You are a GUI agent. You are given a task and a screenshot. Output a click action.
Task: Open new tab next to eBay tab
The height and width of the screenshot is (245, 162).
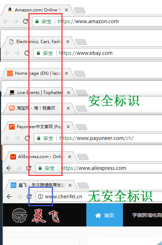tap(81, 42)
